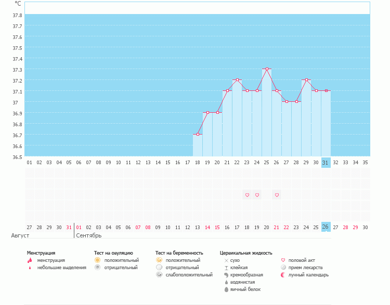
Task: Select positive ovulation test icon
Action: pos(97,260)
